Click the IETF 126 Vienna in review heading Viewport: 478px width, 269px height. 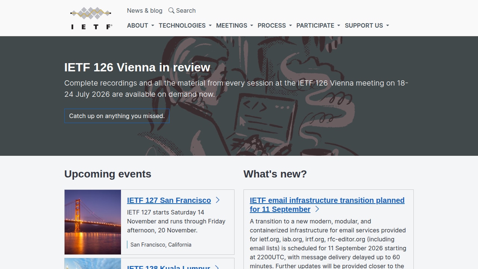(137, 67)
